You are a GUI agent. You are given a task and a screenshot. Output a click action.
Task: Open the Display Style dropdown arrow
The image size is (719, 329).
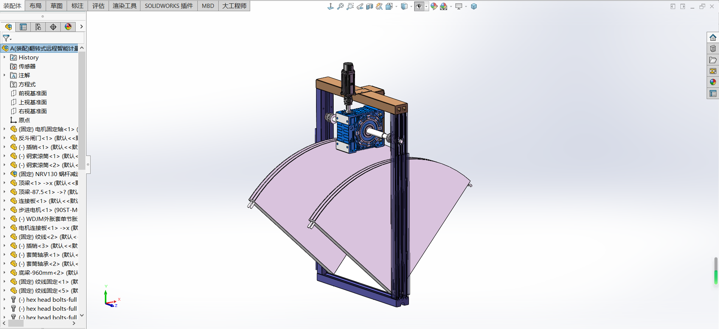point(411,6)
